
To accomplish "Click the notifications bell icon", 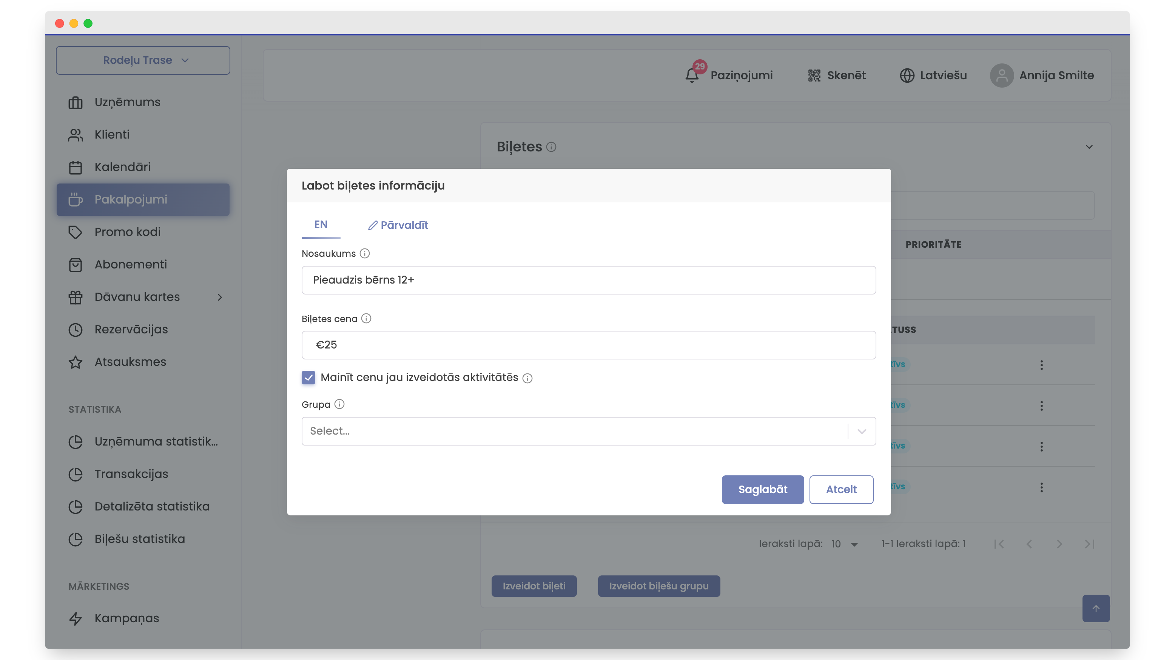I will pos(691,75).
